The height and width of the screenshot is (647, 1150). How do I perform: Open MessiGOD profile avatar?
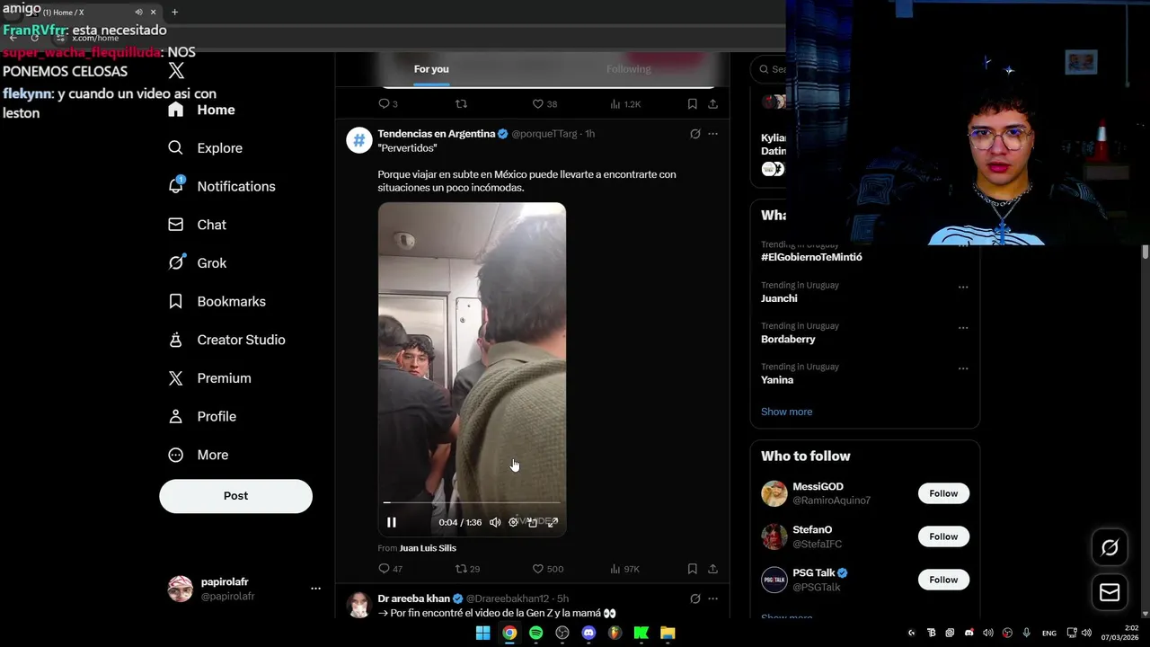774,493
